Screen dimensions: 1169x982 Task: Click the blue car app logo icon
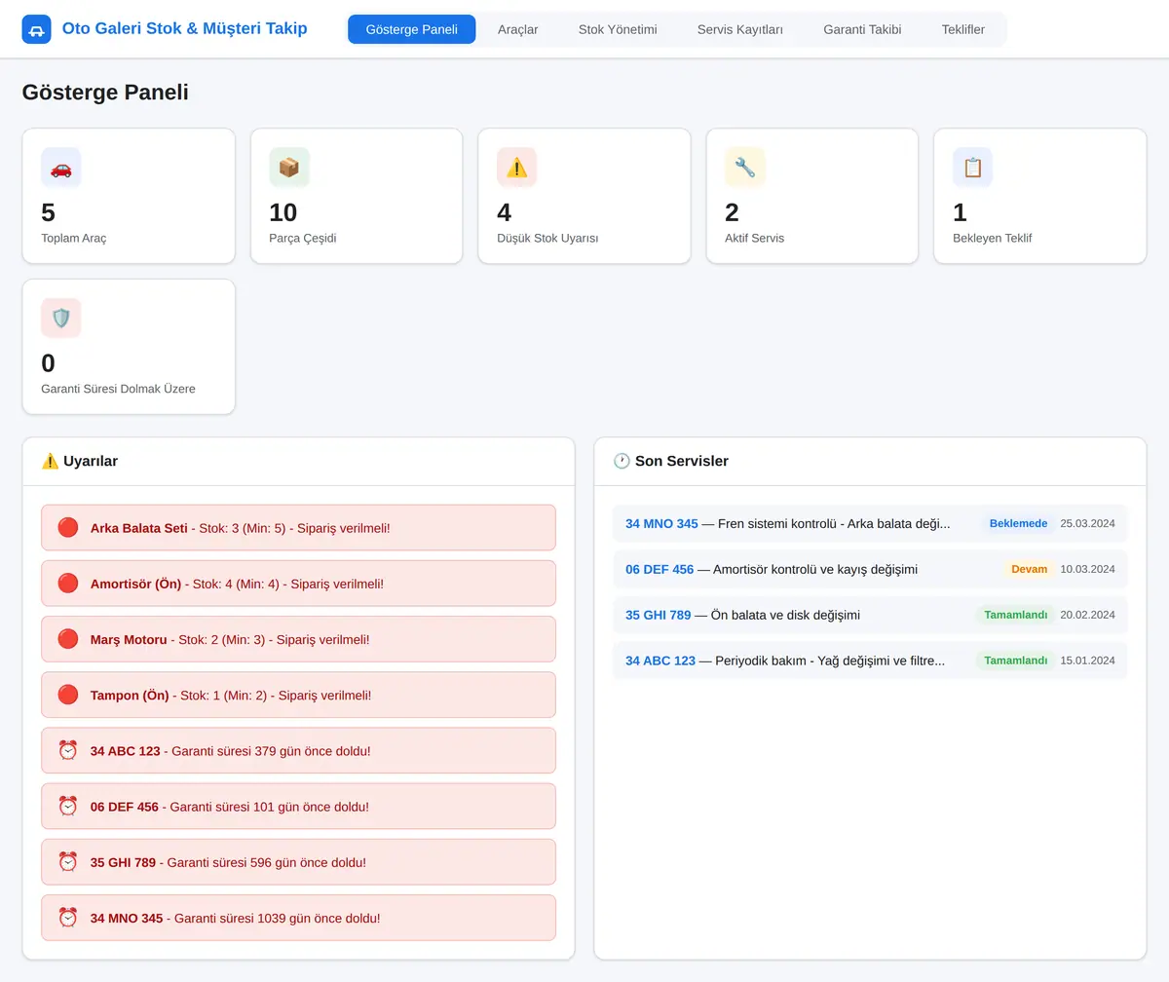coord(36,29)
